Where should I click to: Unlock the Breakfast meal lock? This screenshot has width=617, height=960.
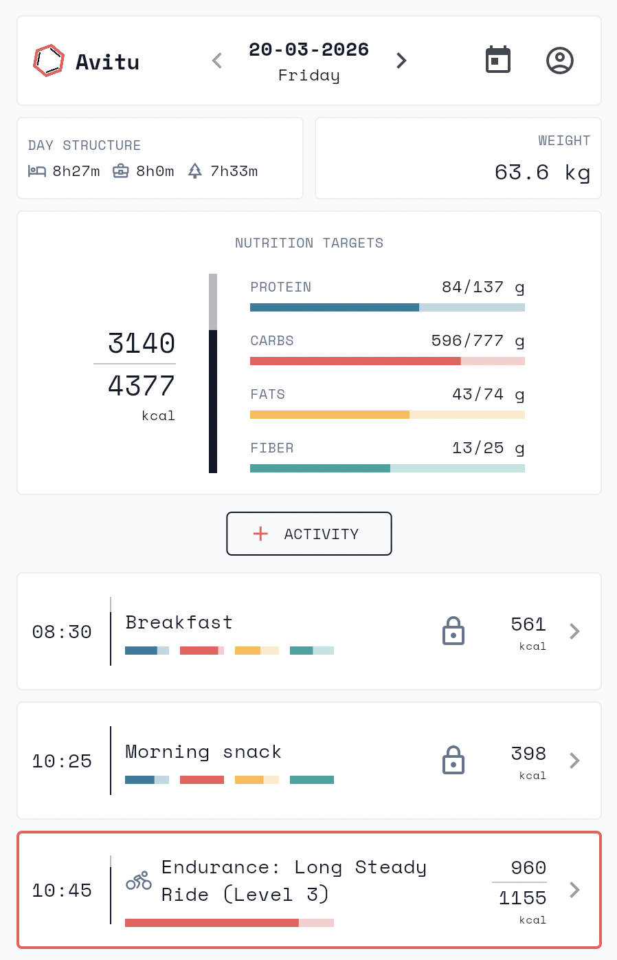(453, 631)
